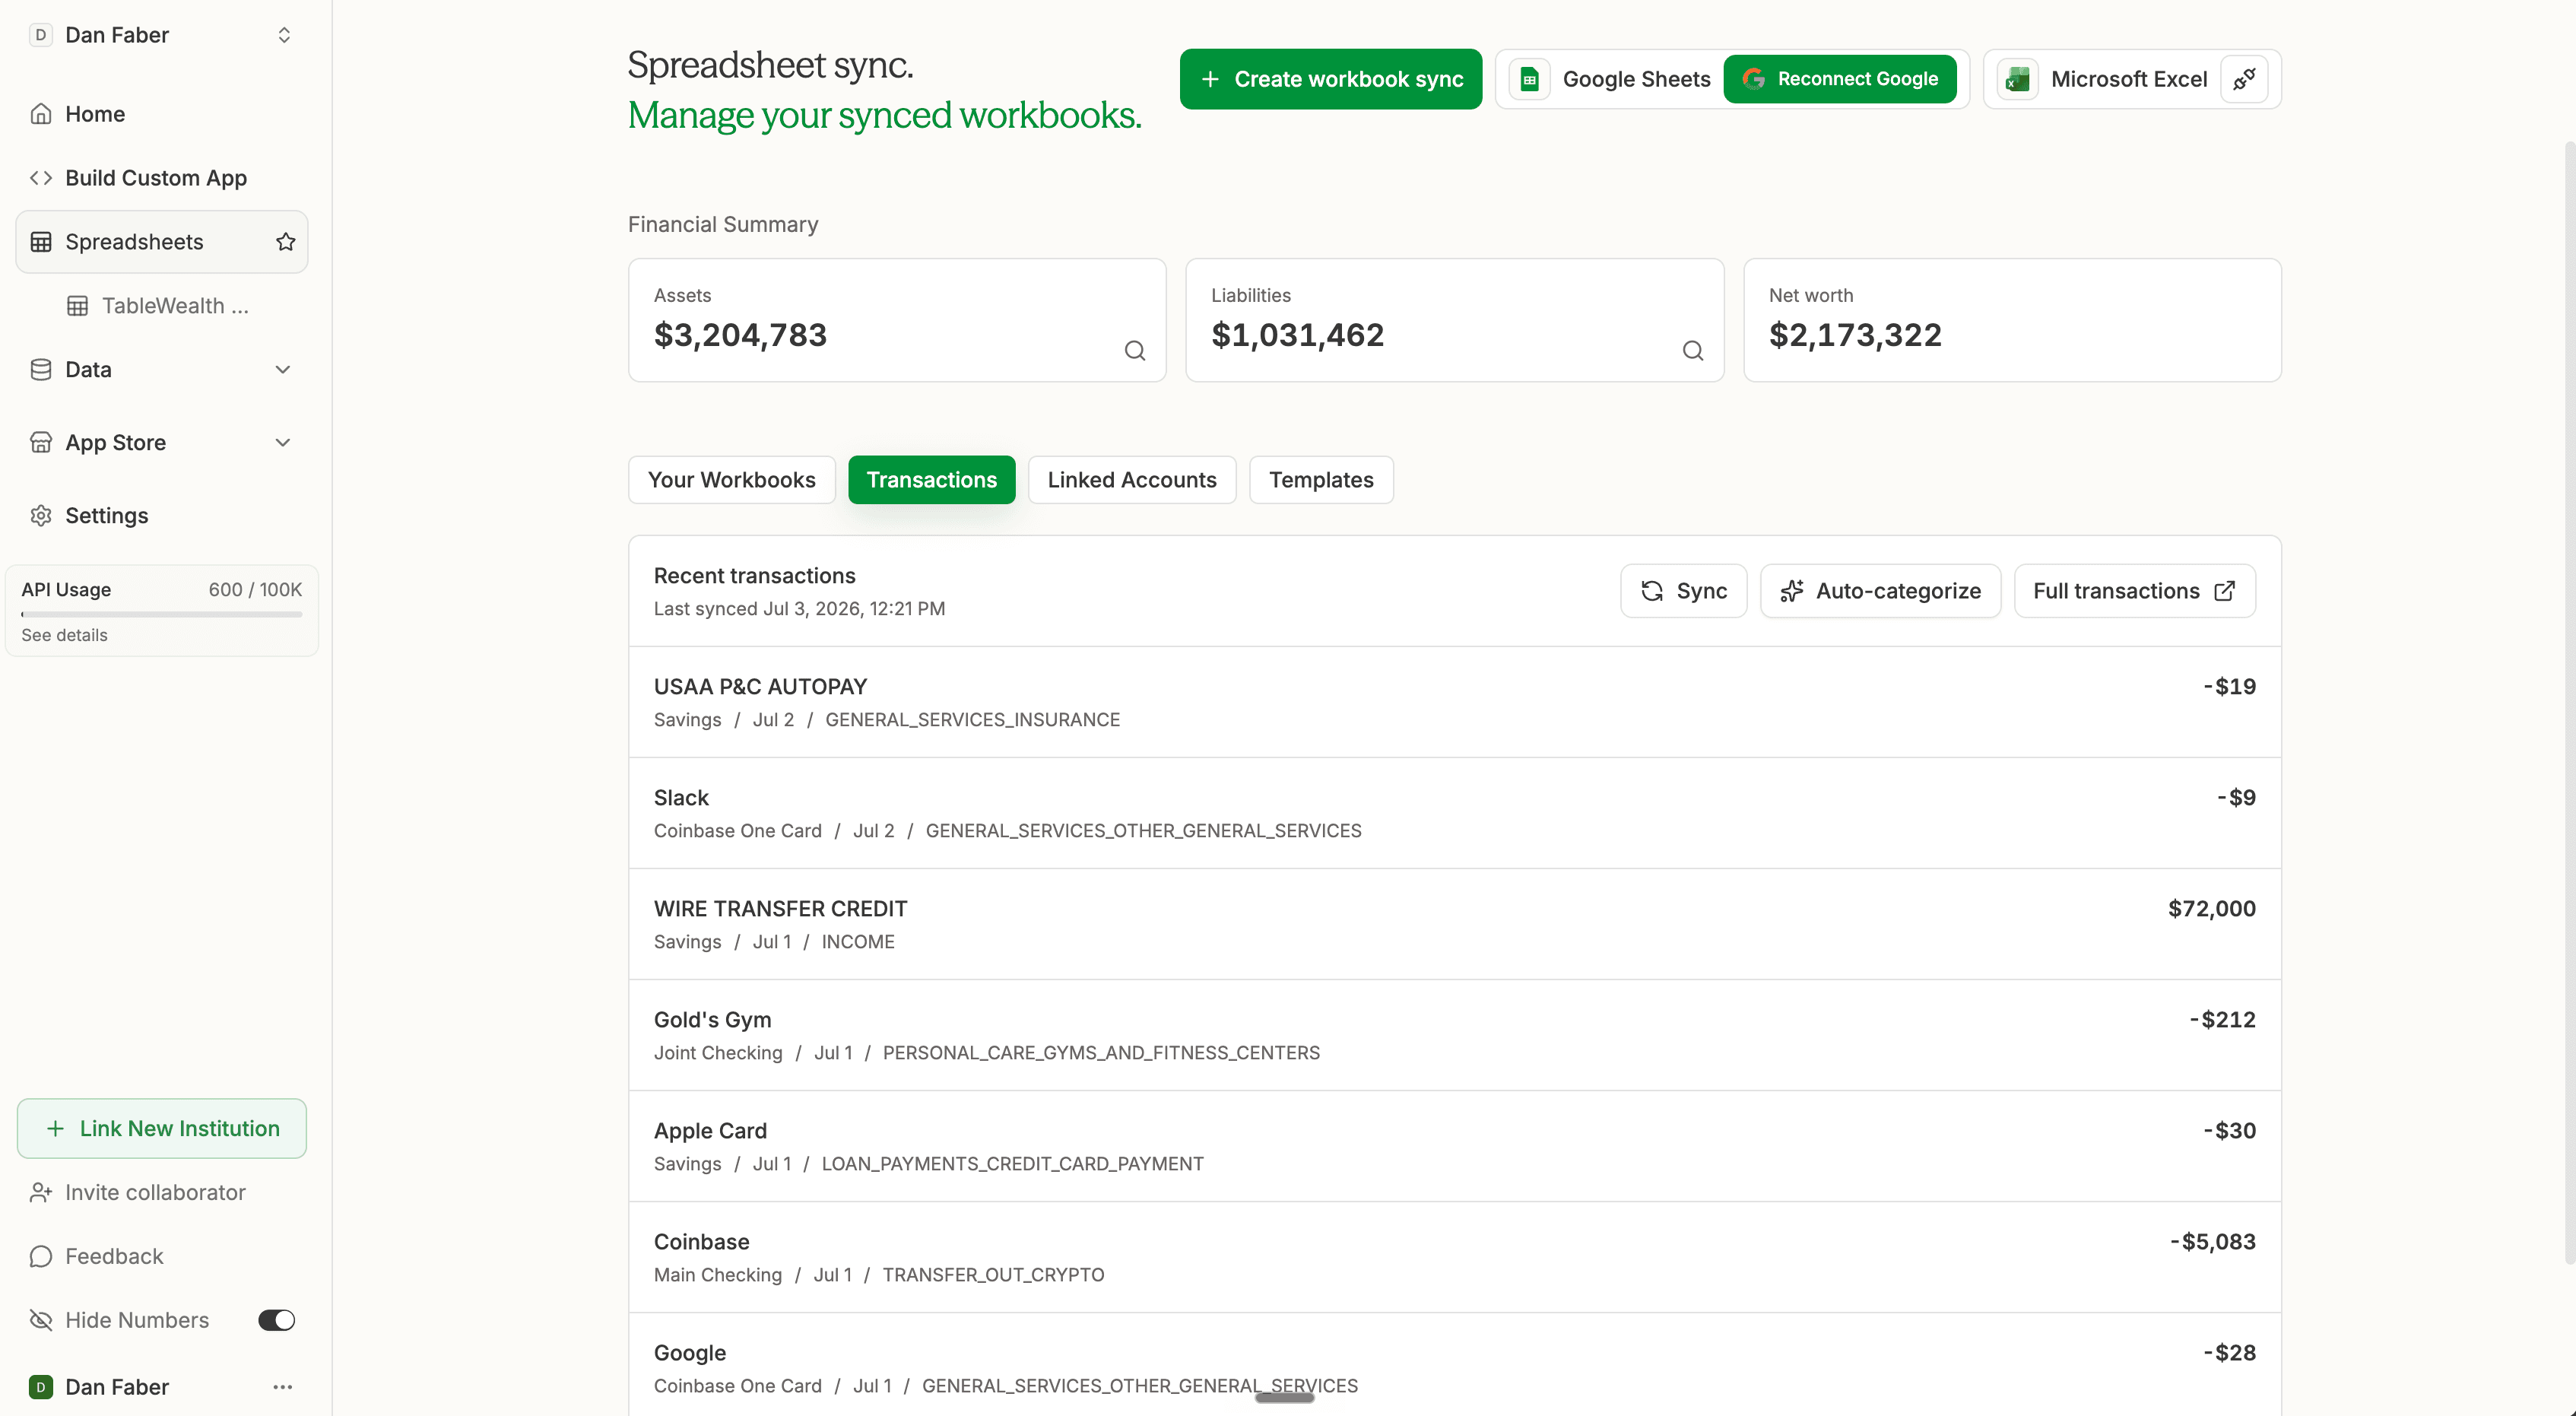Click See details under API Usage
Viewport: 2576px width, 1416px height.
pos(64,635)
